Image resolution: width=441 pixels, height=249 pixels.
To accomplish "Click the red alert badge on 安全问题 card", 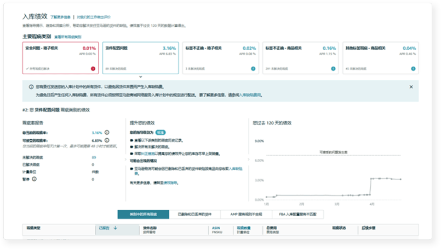I will pyautogui.click(x=93, y=69).
